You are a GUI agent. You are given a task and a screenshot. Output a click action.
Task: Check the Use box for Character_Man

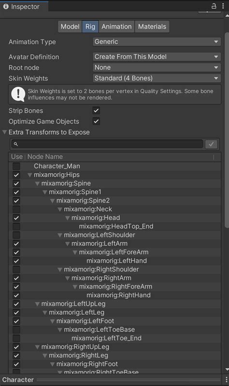[16, 166]
